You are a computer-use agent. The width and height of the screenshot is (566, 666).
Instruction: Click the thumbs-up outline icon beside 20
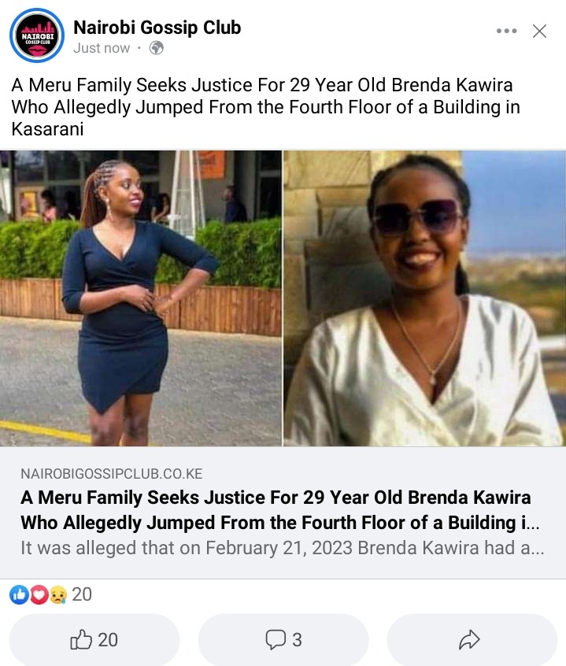80,639
